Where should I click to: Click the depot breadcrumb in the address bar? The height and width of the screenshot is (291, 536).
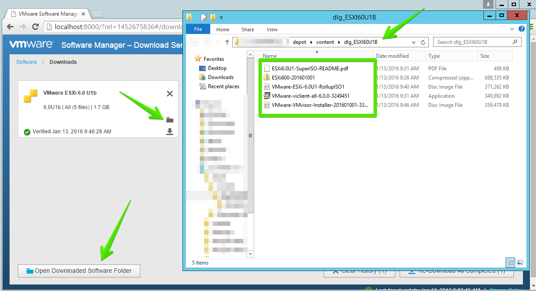tap(299, 42)
